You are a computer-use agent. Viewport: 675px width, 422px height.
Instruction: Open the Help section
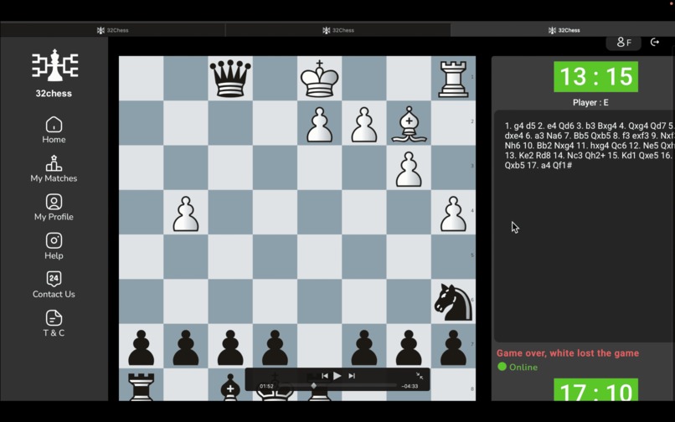pyautogui.click(x=54, y=246)
